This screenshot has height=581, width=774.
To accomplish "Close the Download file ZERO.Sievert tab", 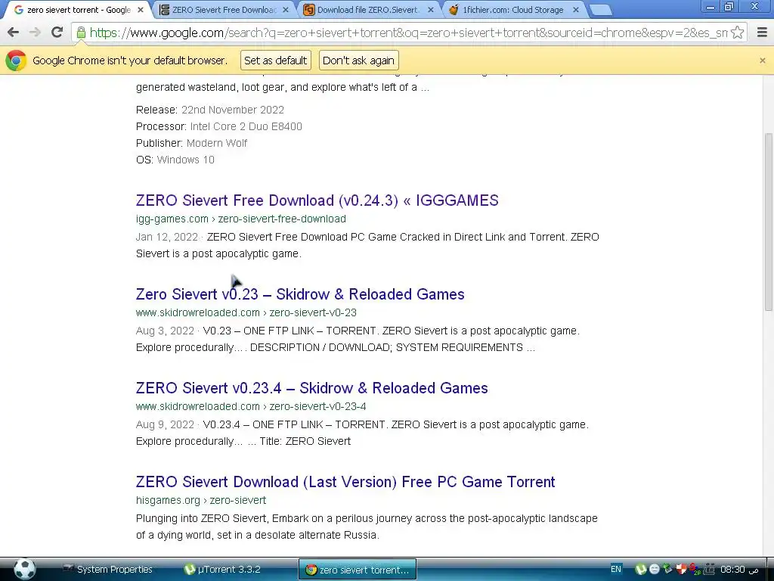I will point(430,10).
